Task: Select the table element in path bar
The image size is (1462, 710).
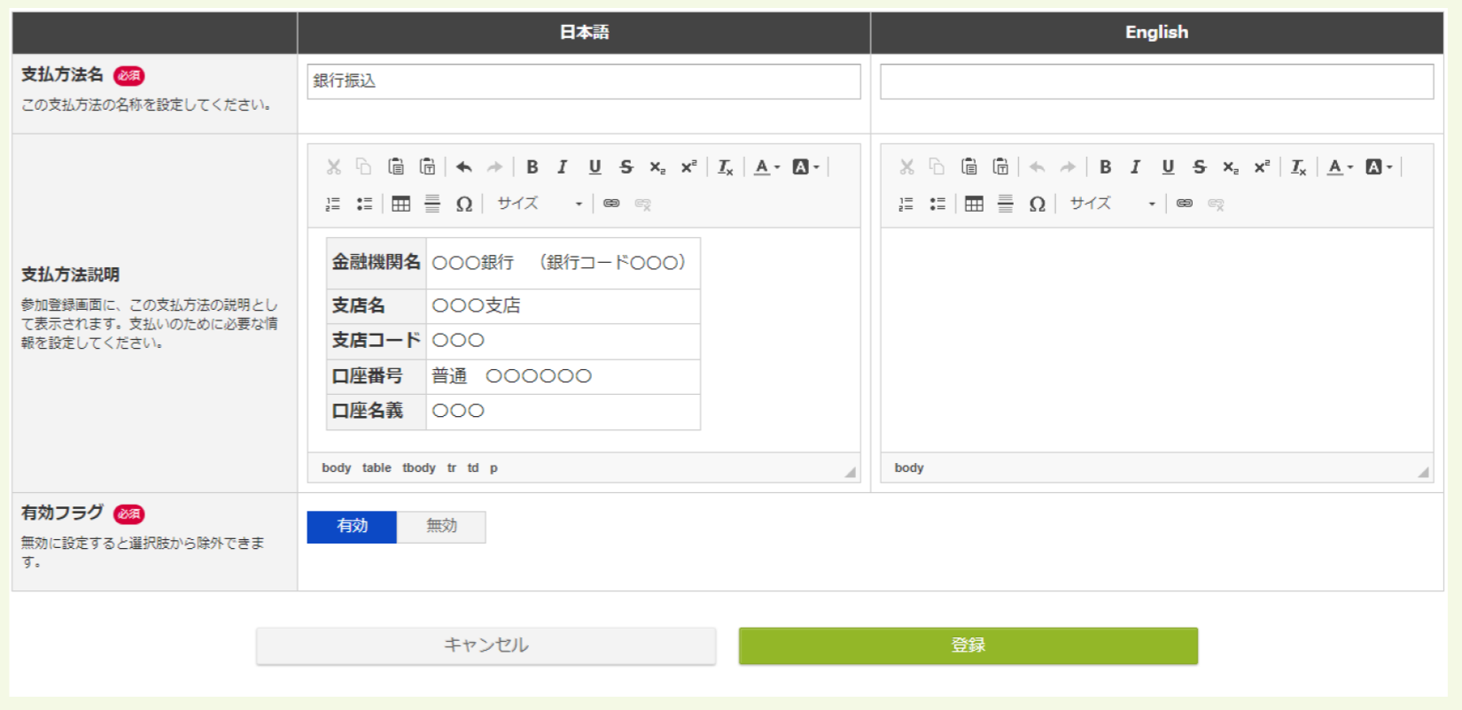Action: click(377, 467)
